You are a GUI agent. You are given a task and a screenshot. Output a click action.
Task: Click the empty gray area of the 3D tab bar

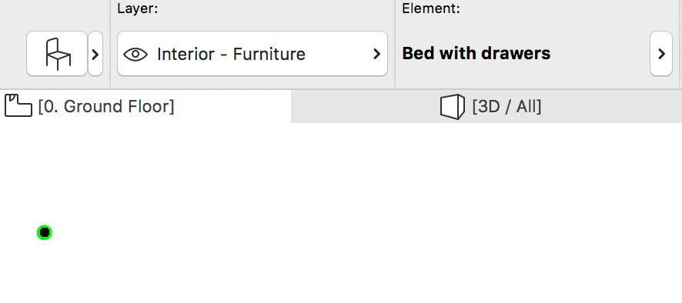tap(609, 106)
